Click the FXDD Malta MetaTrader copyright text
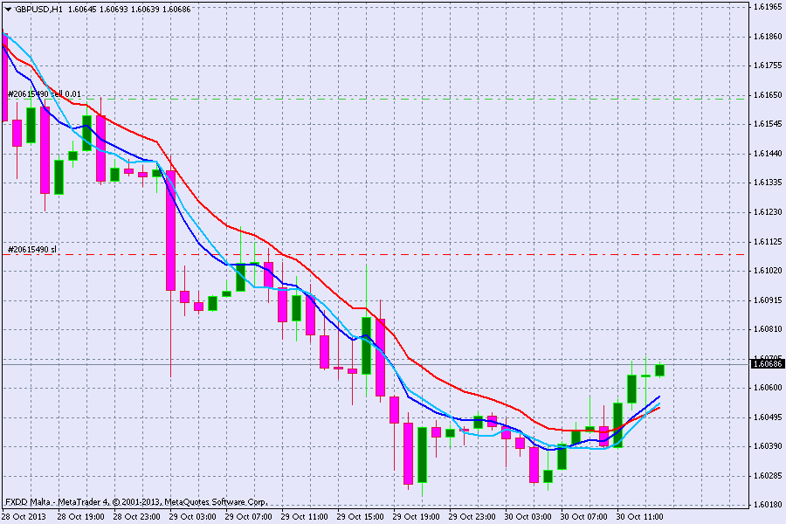This screenshot has height=524, width=786. (x=135, y=502)
